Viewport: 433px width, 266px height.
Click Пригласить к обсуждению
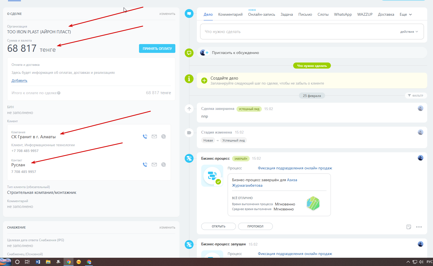235,53
